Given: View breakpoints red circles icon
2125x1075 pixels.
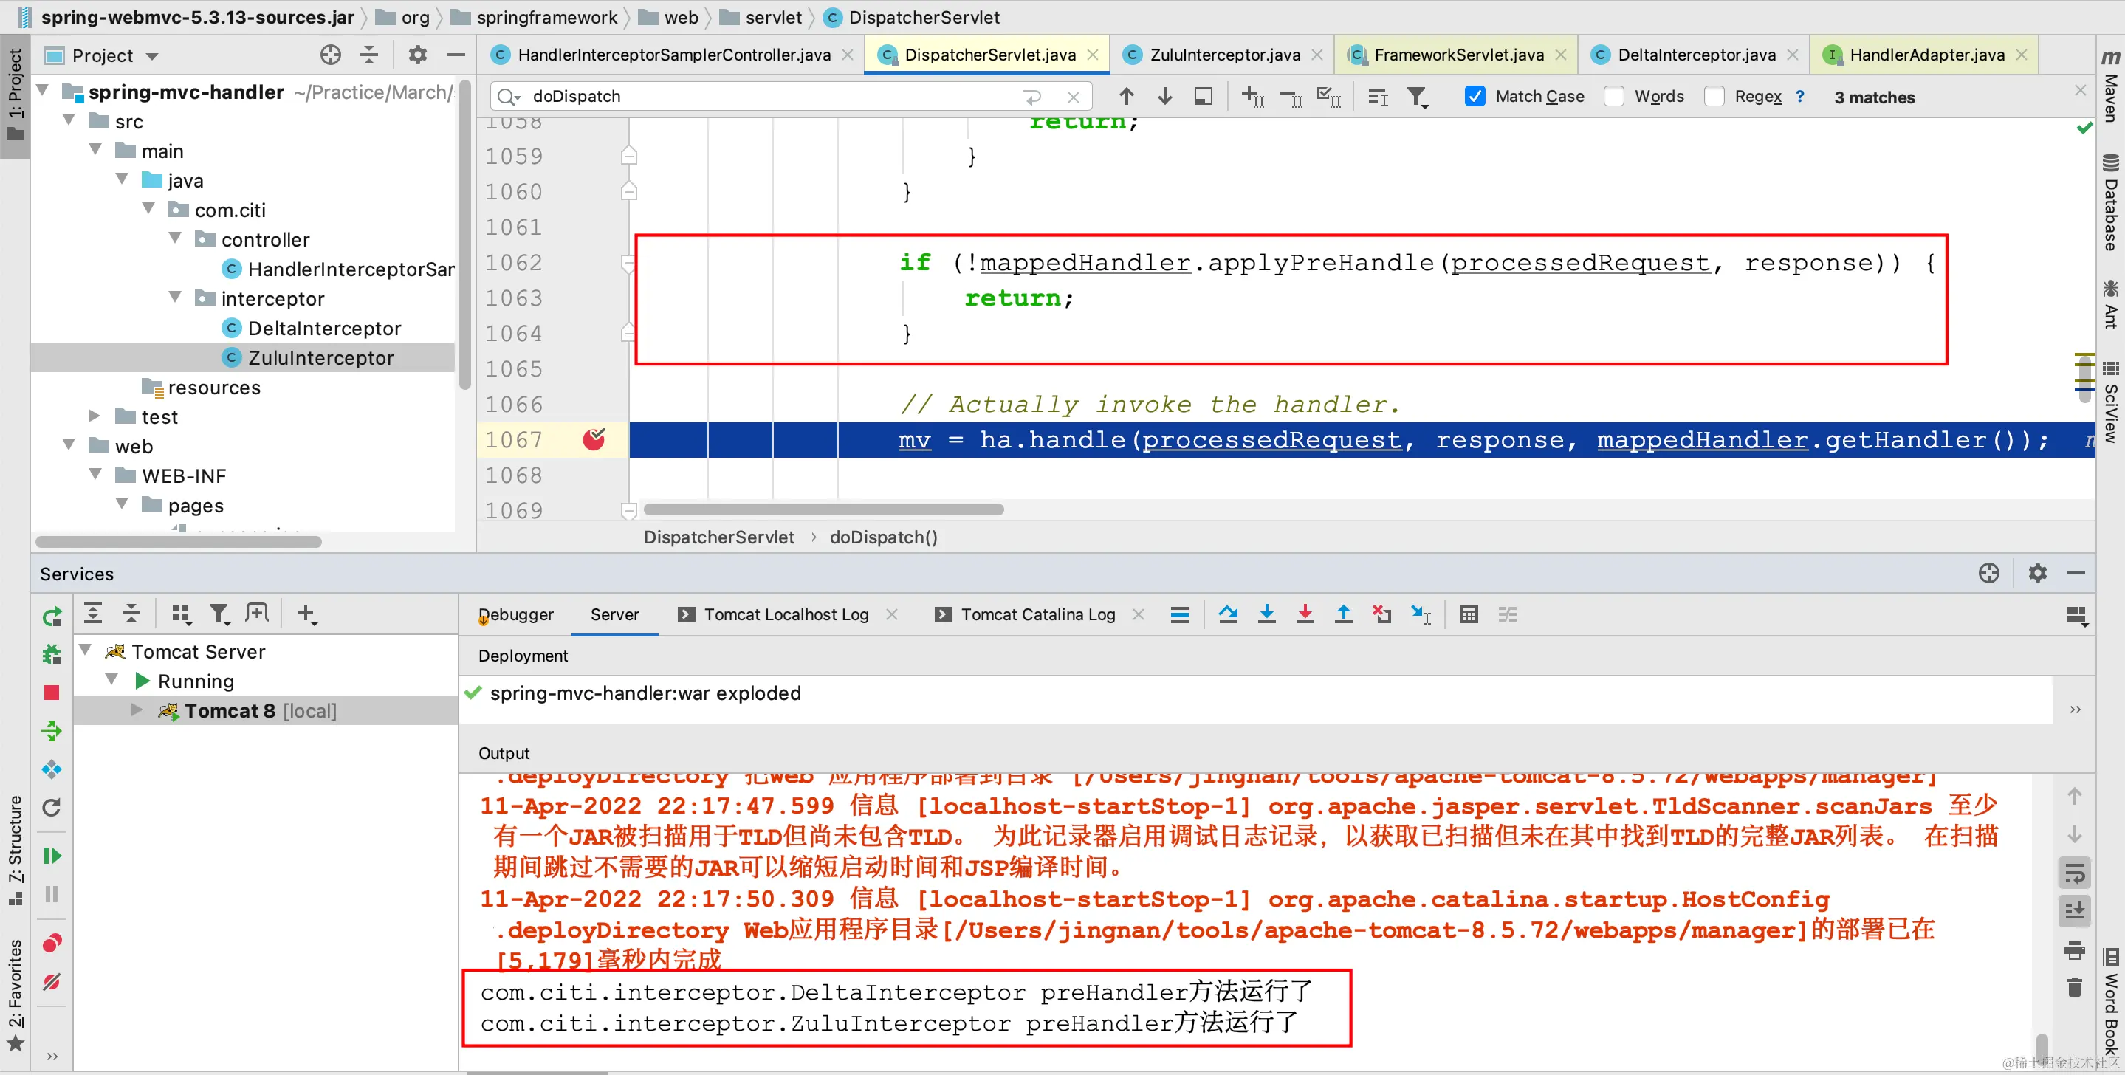Looking at the screenshot, I should [x=51, y=943].
